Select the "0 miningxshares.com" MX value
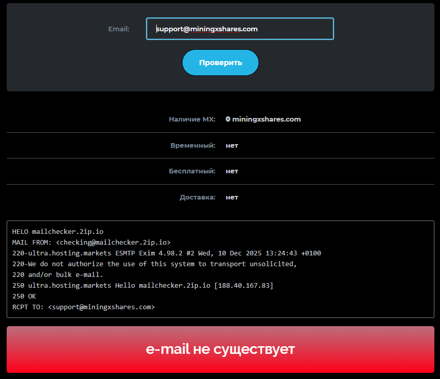The height and width of the screenshot is (379, 440). [x=263, y=119]
